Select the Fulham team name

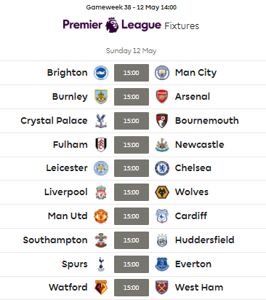(x=70, y=145)
